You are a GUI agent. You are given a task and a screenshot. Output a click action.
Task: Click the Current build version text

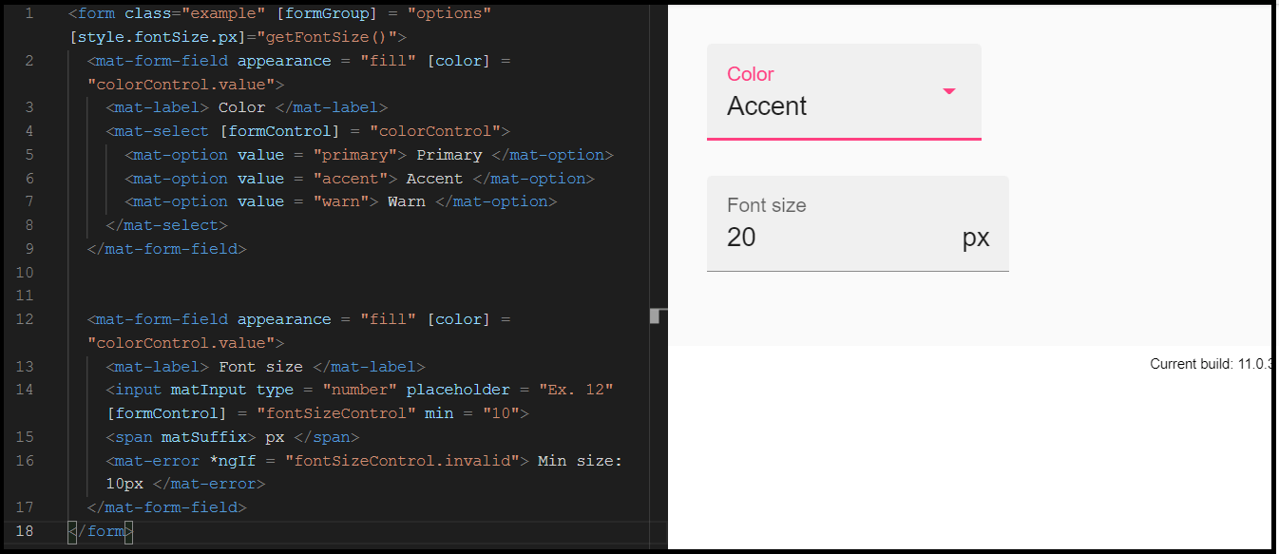coord(1211,364)
